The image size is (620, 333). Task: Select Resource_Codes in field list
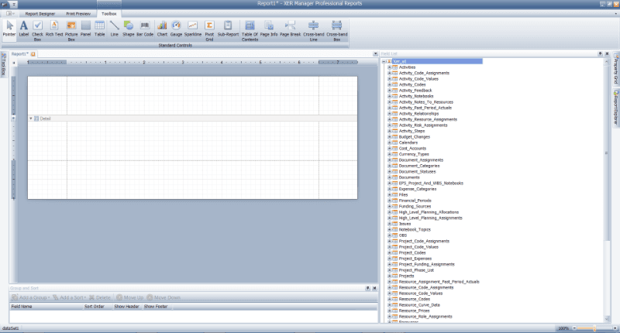[x=414, y=300]
